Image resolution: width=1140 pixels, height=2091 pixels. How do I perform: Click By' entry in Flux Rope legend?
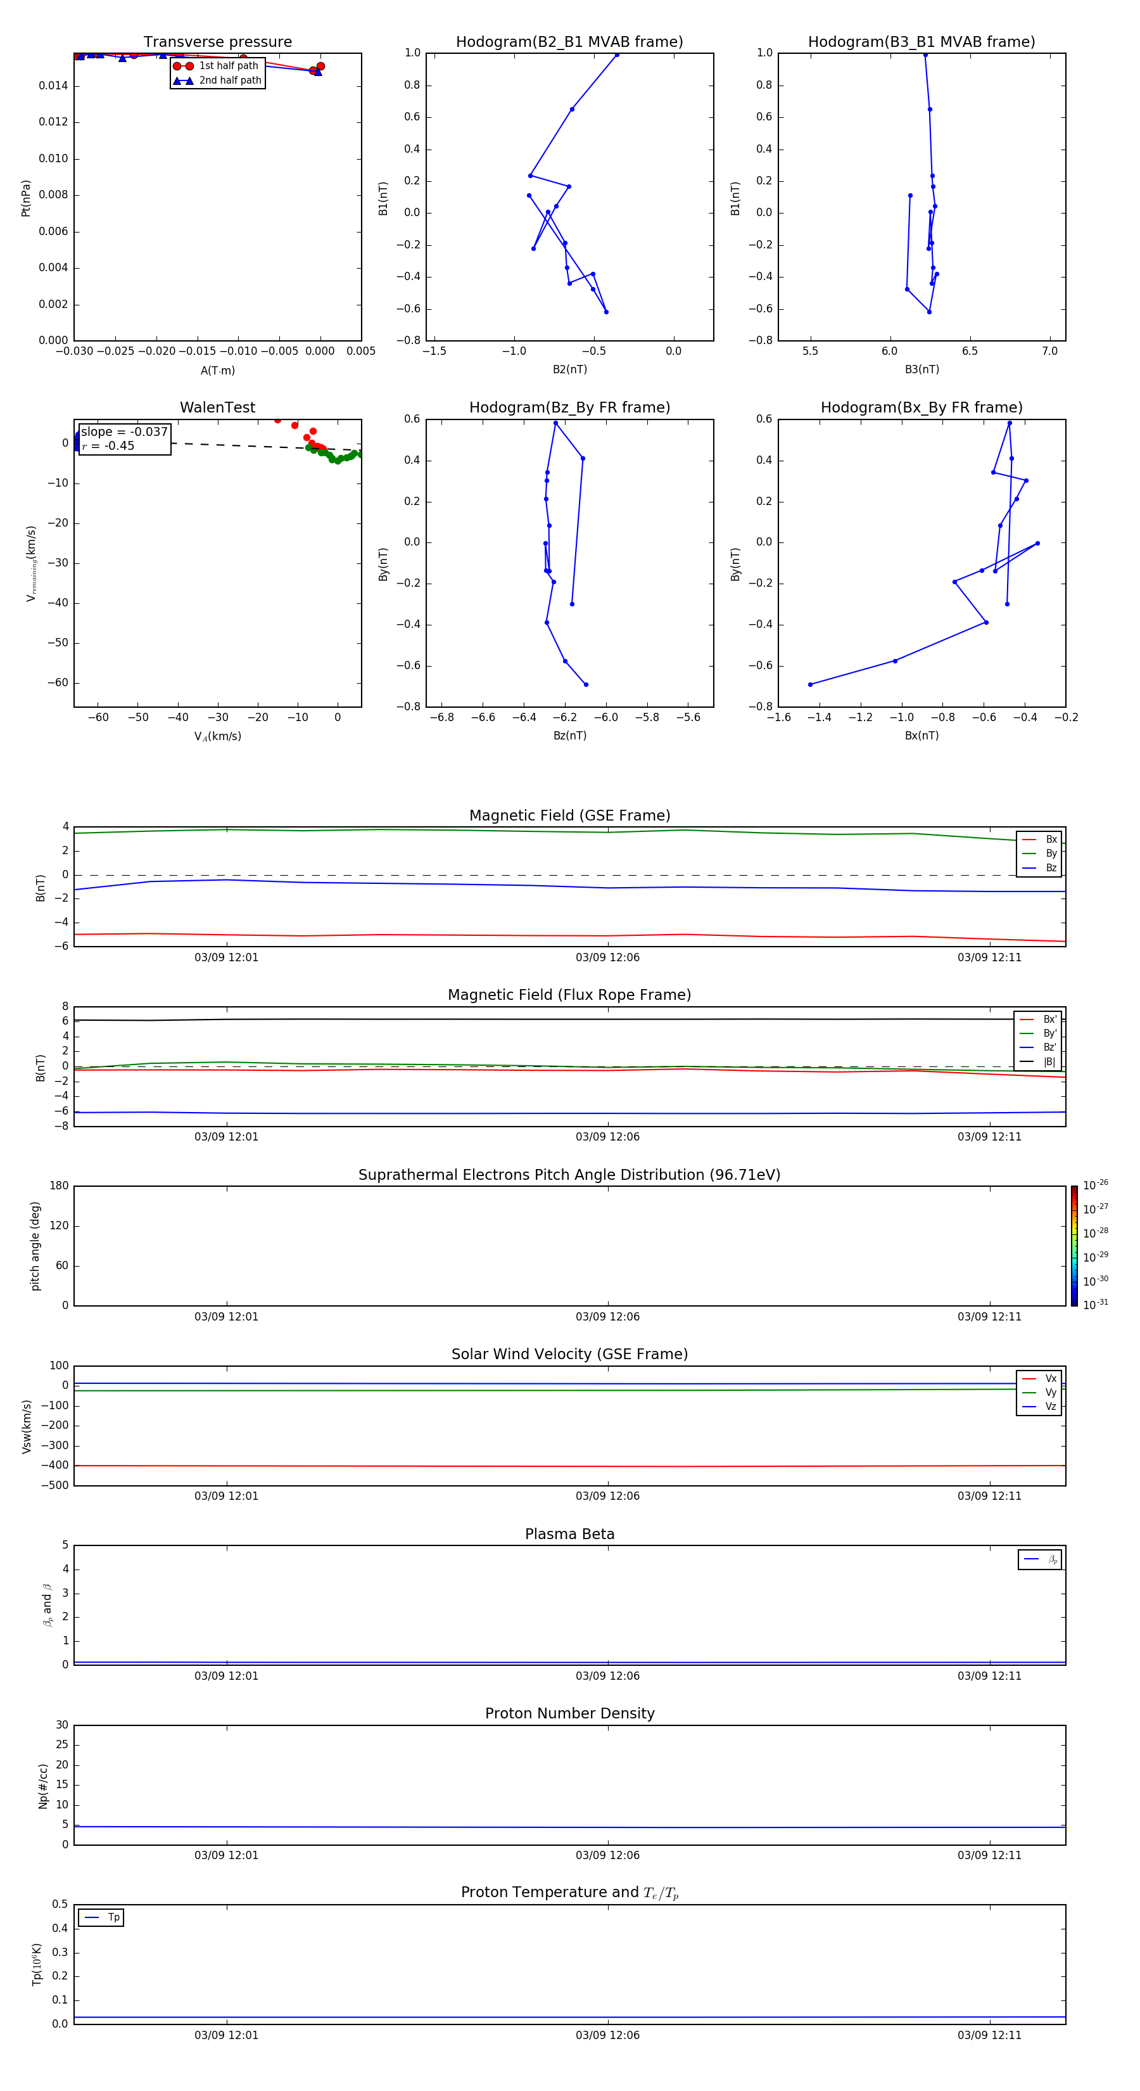click(x=1038, y=1033)
